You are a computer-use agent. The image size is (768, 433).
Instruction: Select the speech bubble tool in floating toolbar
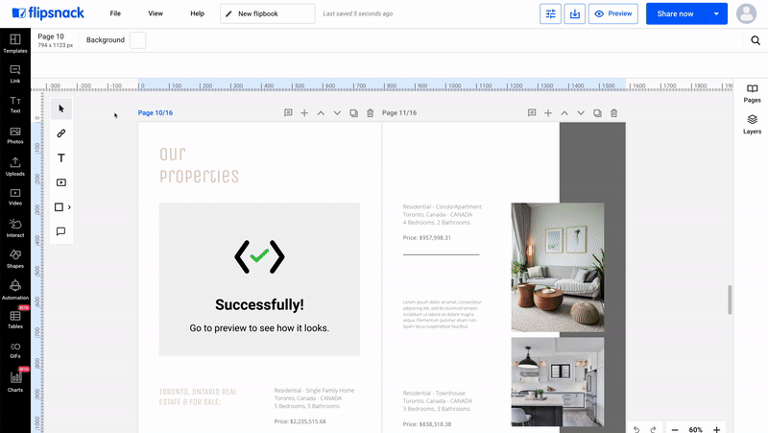[x=61, y=231]
